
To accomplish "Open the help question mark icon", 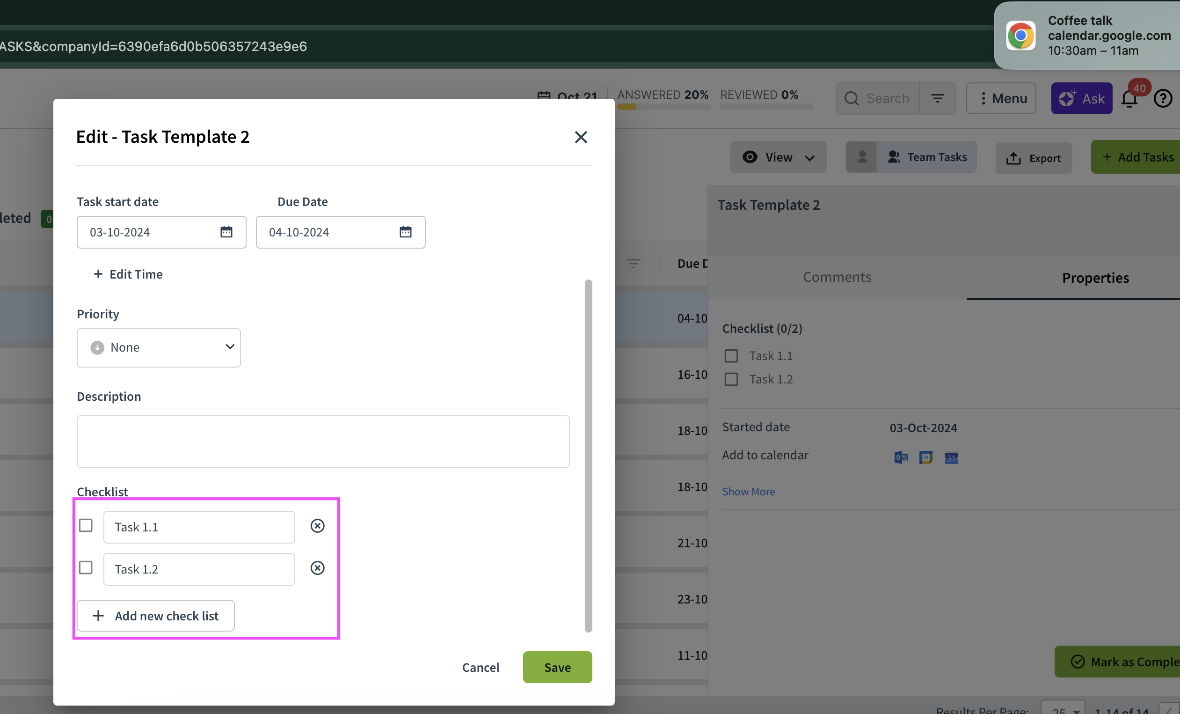I will pyautogui.click(x=1164, y=98).
